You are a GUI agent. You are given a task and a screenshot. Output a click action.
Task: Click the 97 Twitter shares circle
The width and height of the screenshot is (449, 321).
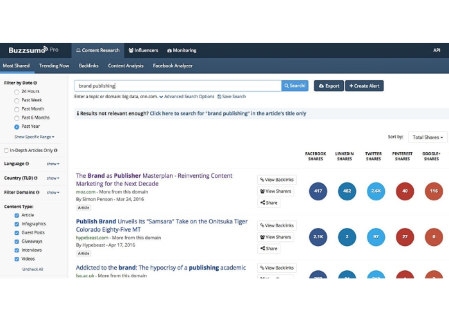coord(376,237)
